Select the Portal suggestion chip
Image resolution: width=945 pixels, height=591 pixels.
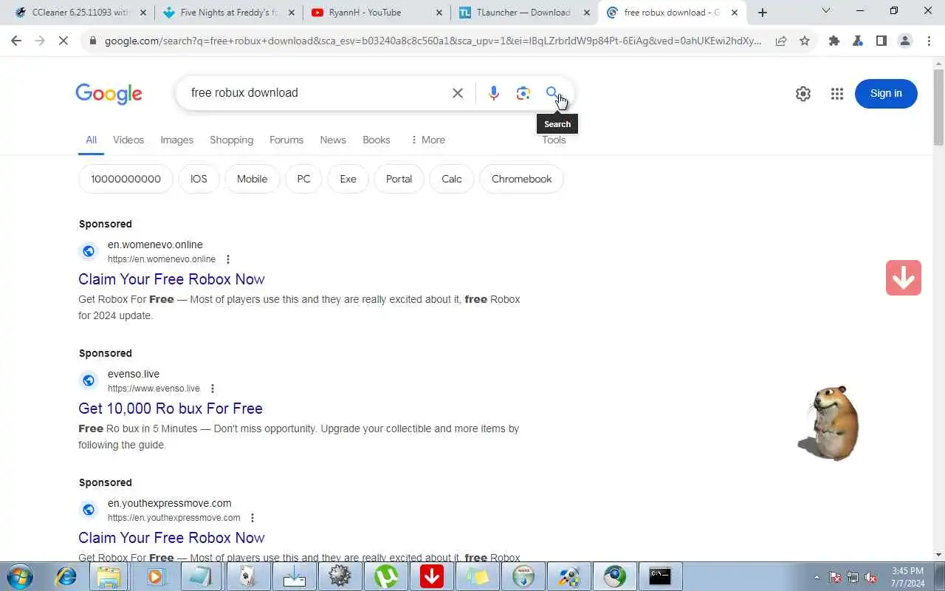(399, 179)
